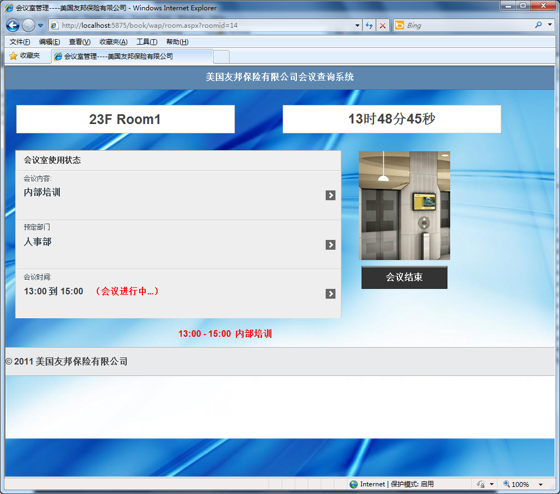The image size is (560, 494).
Task: Open a new blank tab
Action: (x=221, y=57)
